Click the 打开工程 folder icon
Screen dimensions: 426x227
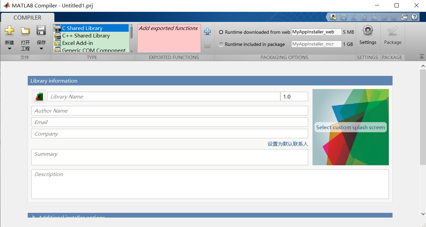pyautogui.click(x=25, y=31)
